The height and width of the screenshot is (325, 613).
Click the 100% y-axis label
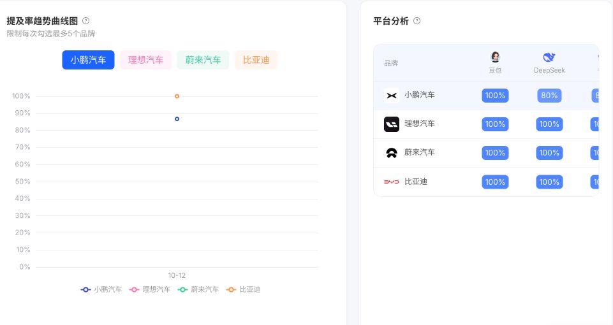tap(21, 96)
